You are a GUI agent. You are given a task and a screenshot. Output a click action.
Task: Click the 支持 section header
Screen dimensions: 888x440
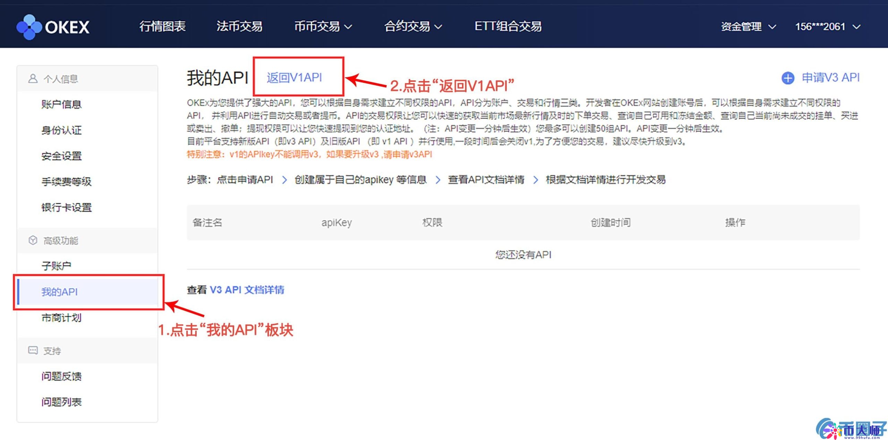pos(87,351)
